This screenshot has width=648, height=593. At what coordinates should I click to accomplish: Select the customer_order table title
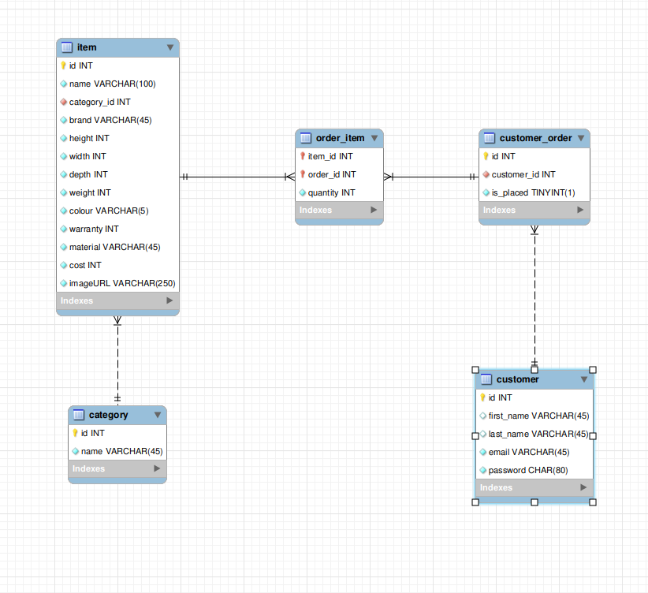535,138
